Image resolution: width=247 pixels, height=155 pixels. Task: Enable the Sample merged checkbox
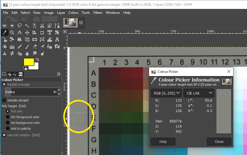(x=4, y=100)
